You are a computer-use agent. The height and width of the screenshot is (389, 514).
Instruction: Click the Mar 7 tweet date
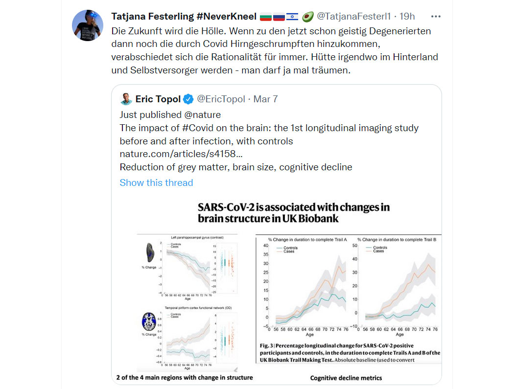coord(265,99)
